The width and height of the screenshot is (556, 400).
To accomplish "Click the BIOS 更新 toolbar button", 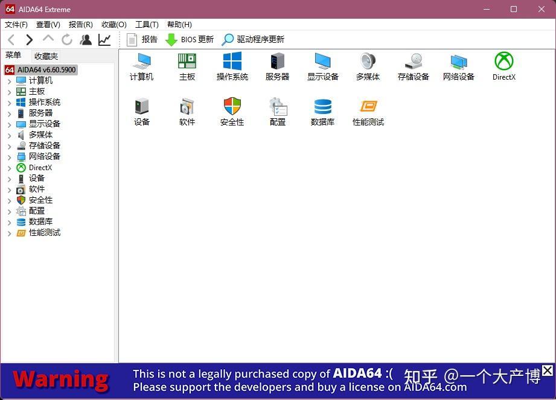I will 190,39.
